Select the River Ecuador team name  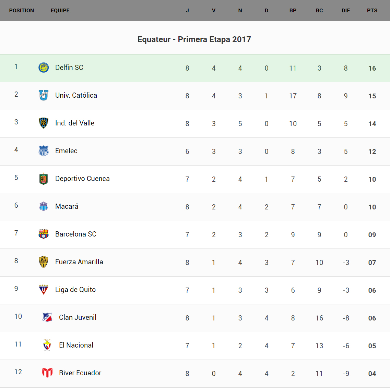tap(80, 373)
